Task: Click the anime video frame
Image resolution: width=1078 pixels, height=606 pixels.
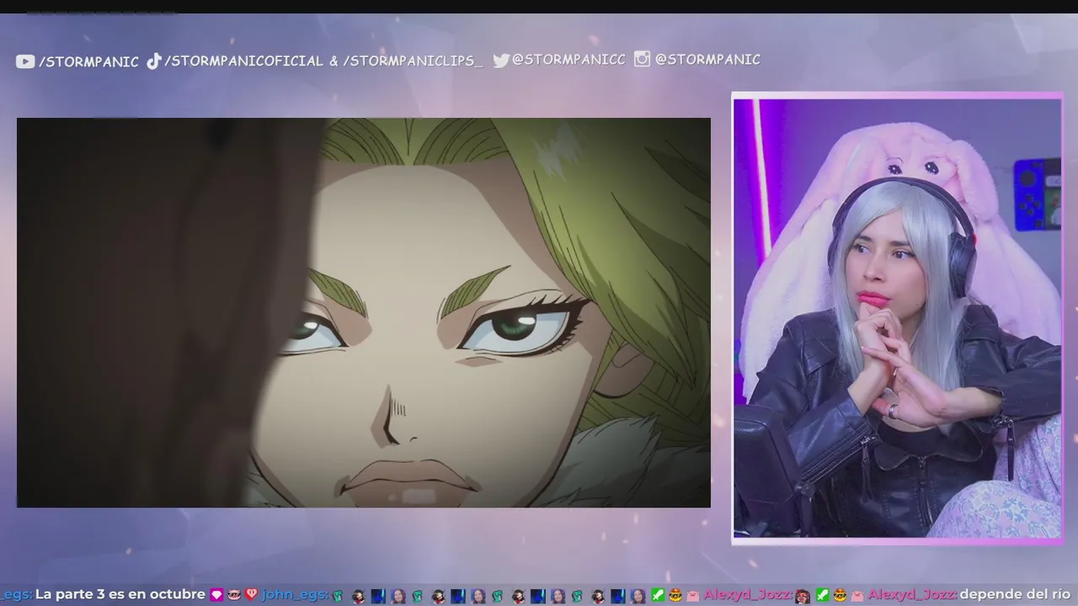Action: coord(364,312)
